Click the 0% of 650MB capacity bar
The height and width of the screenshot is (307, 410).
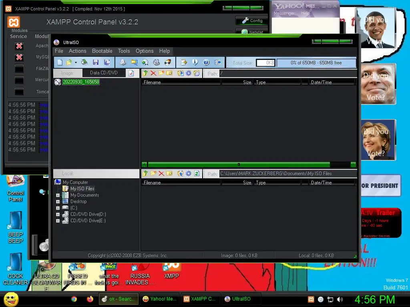coord(316,63)
